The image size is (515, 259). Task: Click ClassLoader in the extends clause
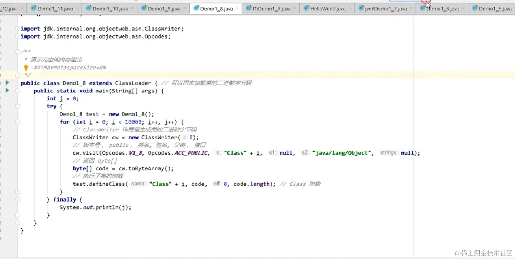pos(133,83)
